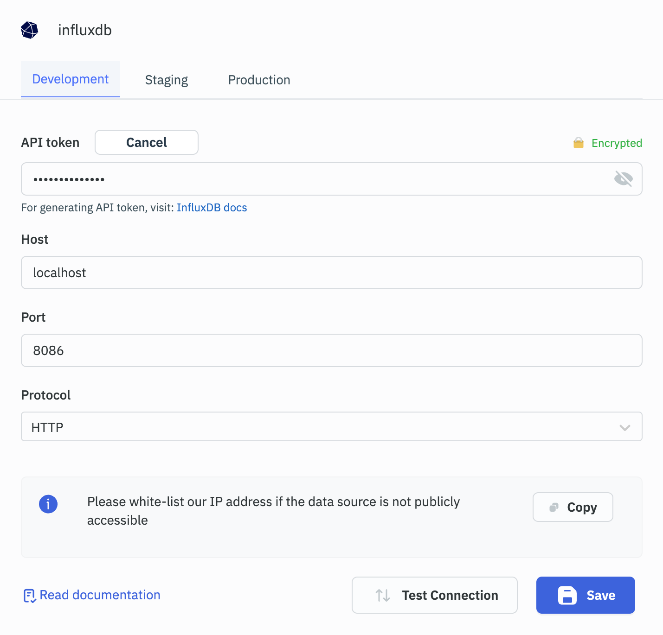Click the yellow lock icon beside Encrypted

[578, 143]
